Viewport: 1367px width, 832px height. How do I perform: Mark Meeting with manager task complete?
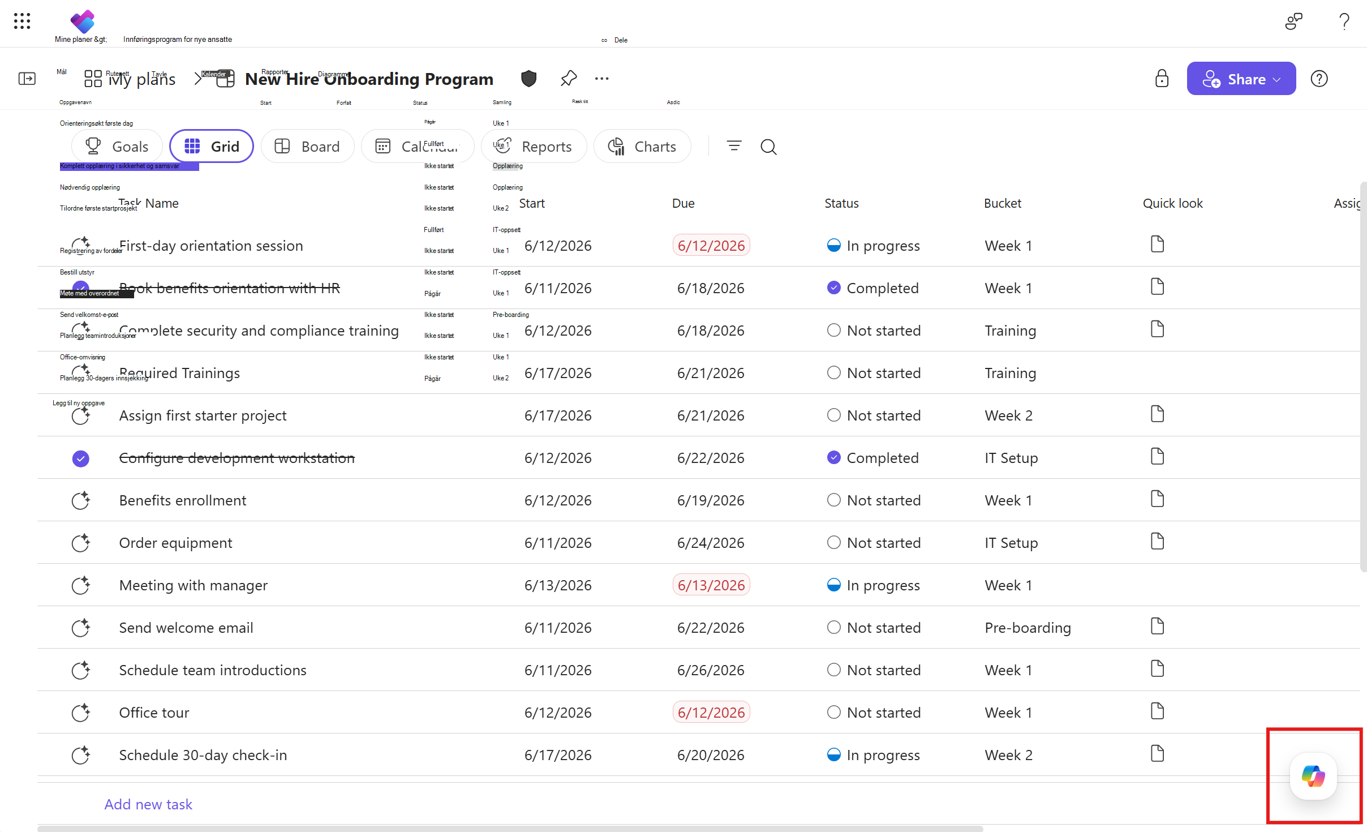coord(80,585)
